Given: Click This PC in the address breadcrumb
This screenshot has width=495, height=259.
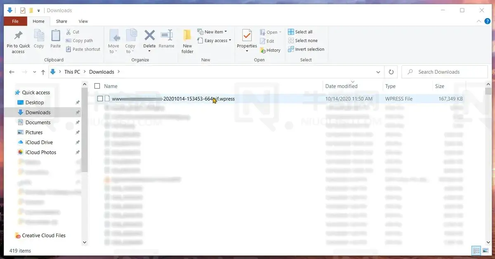Looking at the screenshot, I should point(72,72).
